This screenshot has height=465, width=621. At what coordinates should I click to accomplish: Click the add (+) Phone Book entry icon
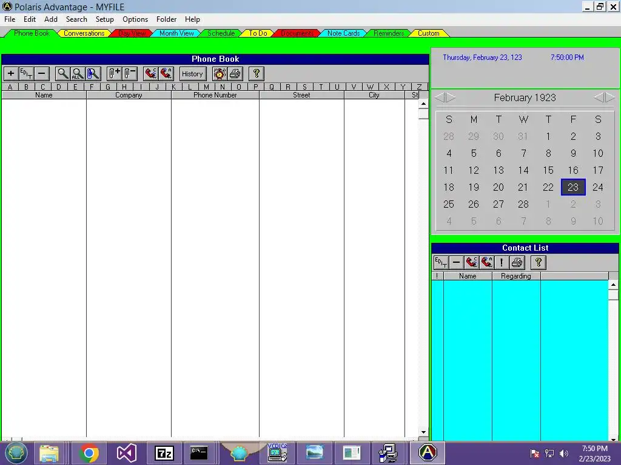pos(11,73)
